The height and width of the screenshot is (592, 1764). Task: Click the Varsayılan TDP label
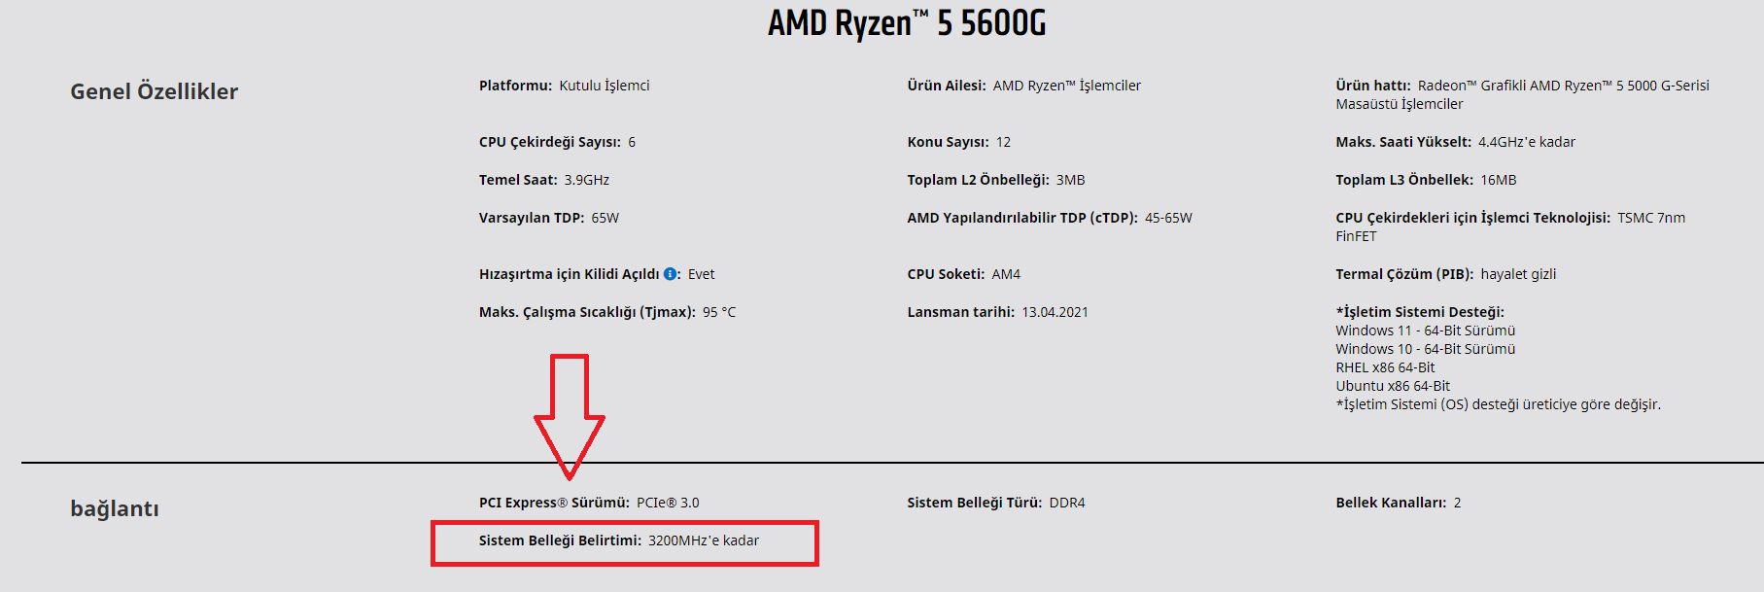(x=531, y=218)
